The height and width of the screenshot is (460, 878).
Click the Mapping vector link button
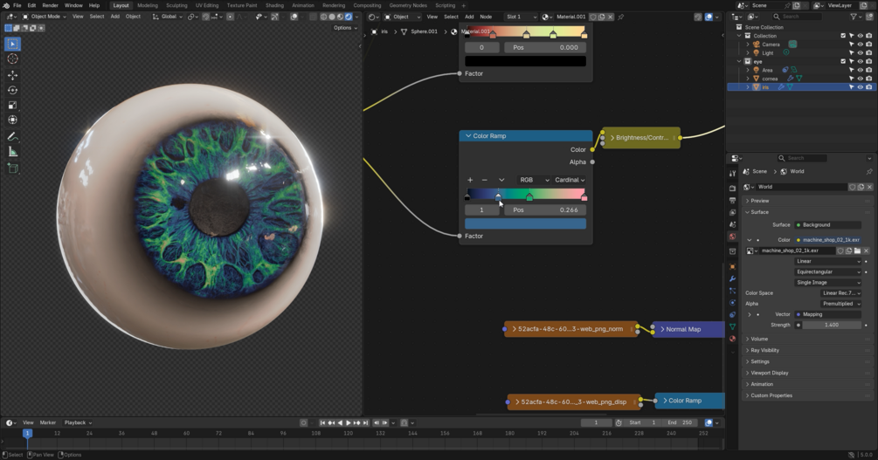click(x=828, y=314)
